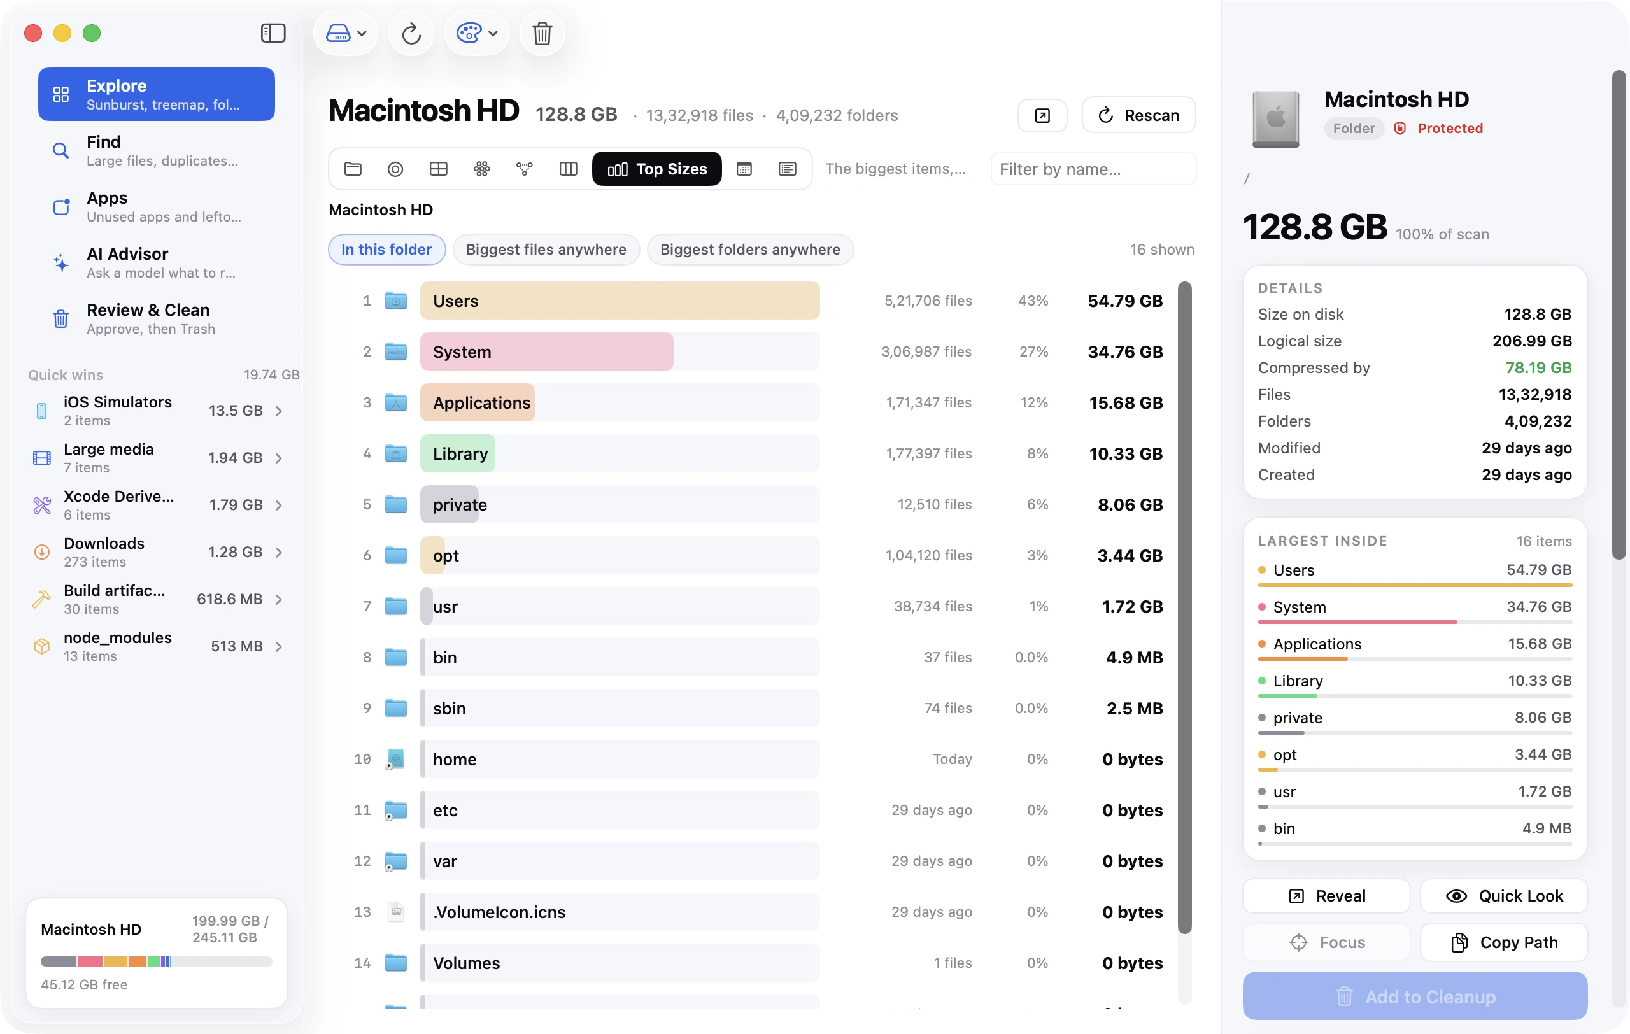Click the refresh arrow in the top toolbar

(411, 33)
